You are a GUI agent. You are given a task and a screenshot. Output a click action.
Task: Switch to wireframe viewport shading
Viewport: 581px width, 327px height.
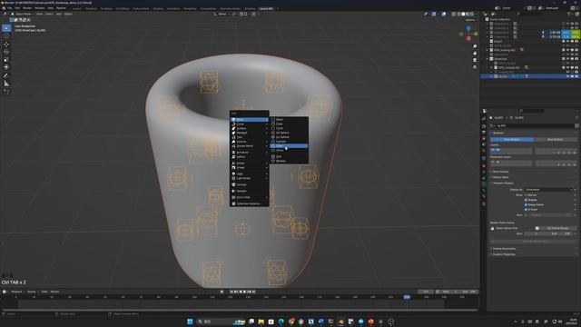point(458,15)
